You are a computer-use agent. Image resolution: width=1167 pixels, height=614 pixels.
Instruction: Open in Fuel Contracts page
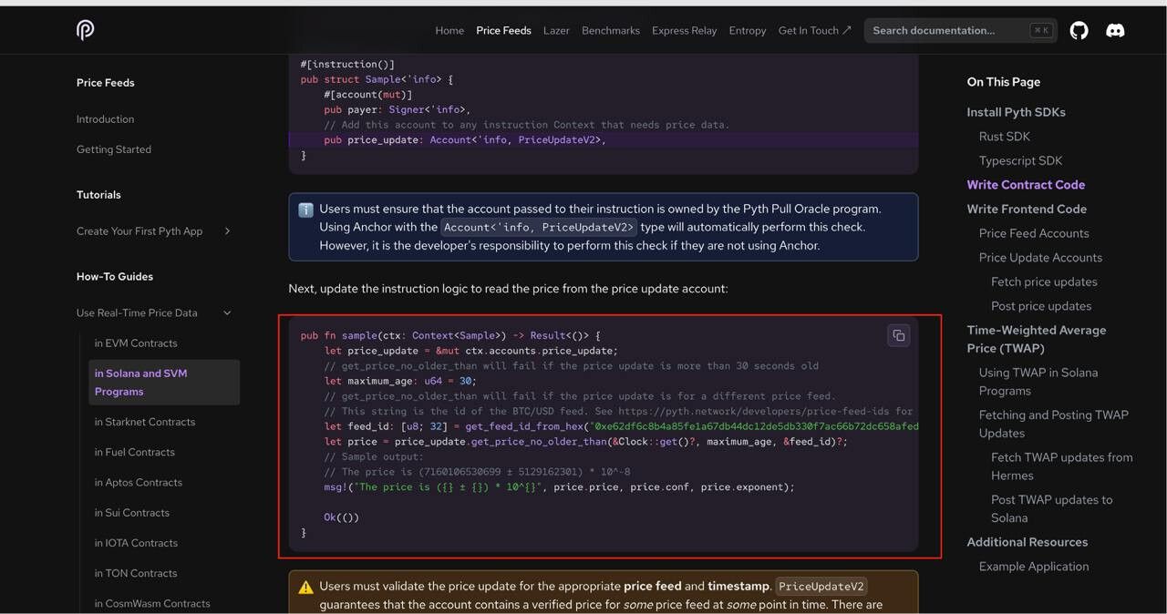[x=135, y=452]
